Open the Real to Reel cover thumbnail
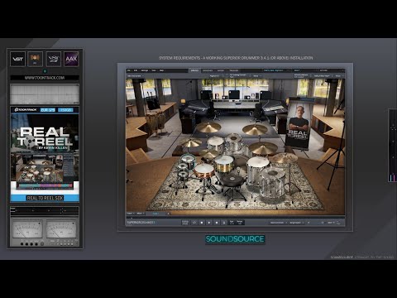The width and height of the screenshot is (397, 298). click(45, 133)
